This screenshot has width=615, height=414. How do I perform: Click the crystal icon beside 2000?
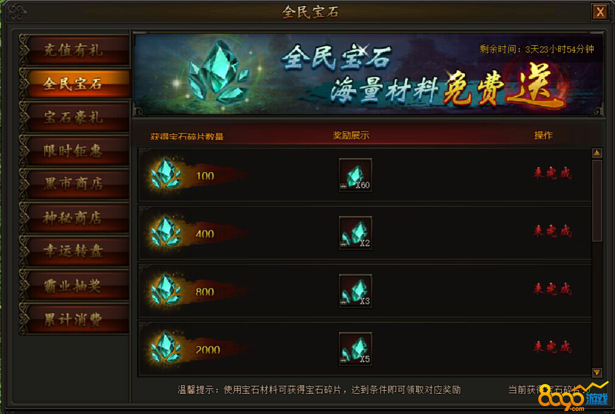tap(166, 348)
